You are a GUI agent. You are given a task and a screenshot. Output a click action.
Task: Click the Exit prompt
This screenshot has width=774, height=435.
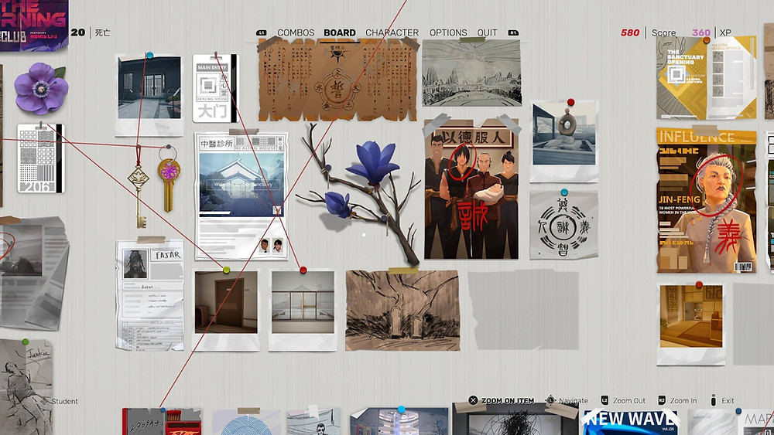click(721, 400)
